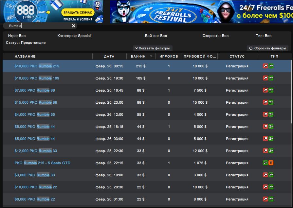Image resolution: width=293 pixels, height=208 pixels.
Task: Toggle sort arrow on БАЙ-ИН column
Action: click(x=151, y=56)
